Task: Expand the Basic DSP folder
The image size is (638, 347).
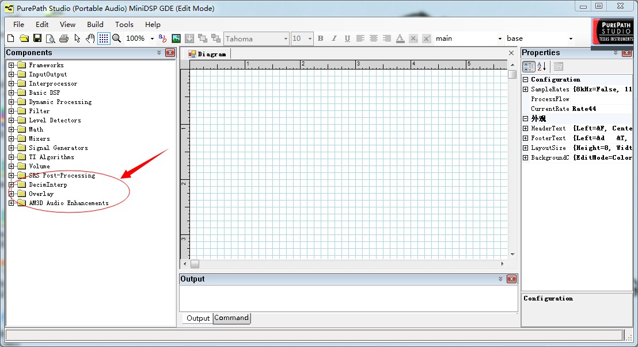Action: pos(12,92)
